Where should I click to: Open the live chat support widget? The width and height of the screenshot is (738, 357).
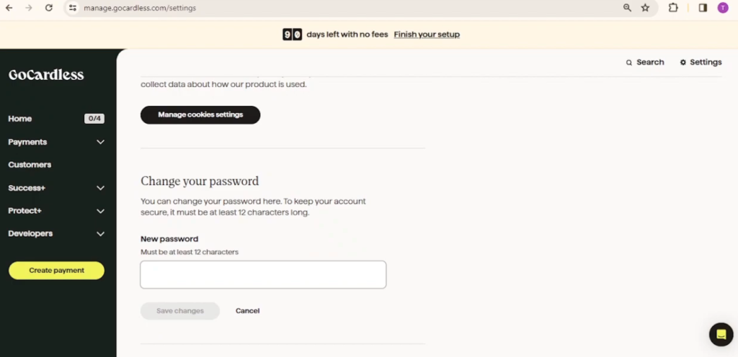pyautogui.click(x=721, y=335)
